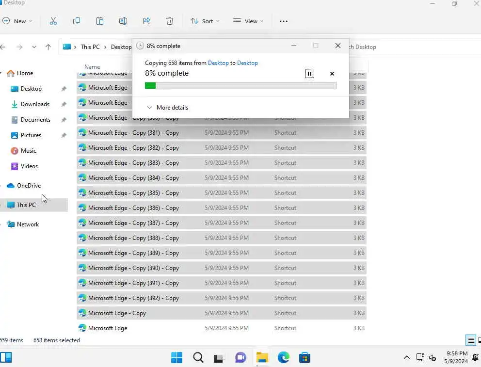Open taskbar Search
The image size is (481, 367).
[x=198, y=357]
